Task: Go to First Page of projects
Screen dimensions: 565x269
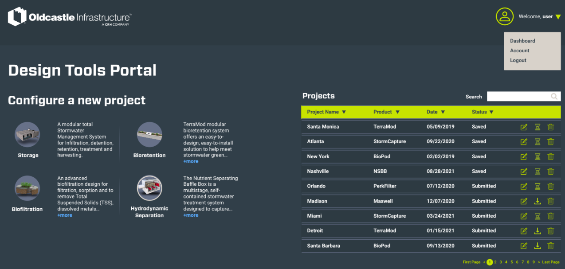Action: tap(471, 262)
